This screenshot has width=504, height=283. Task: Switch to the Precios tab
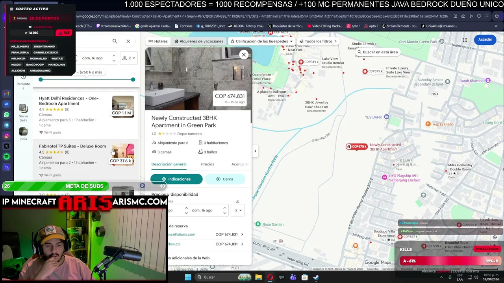click(208, 164)
